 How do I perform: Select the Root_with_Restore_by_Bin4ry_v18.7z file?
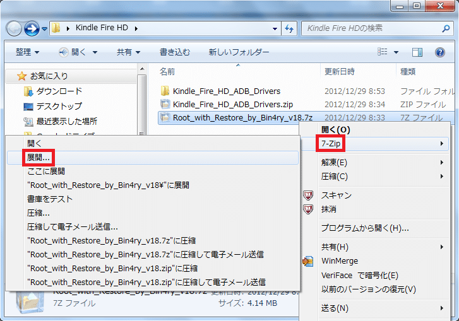[242, 117]
